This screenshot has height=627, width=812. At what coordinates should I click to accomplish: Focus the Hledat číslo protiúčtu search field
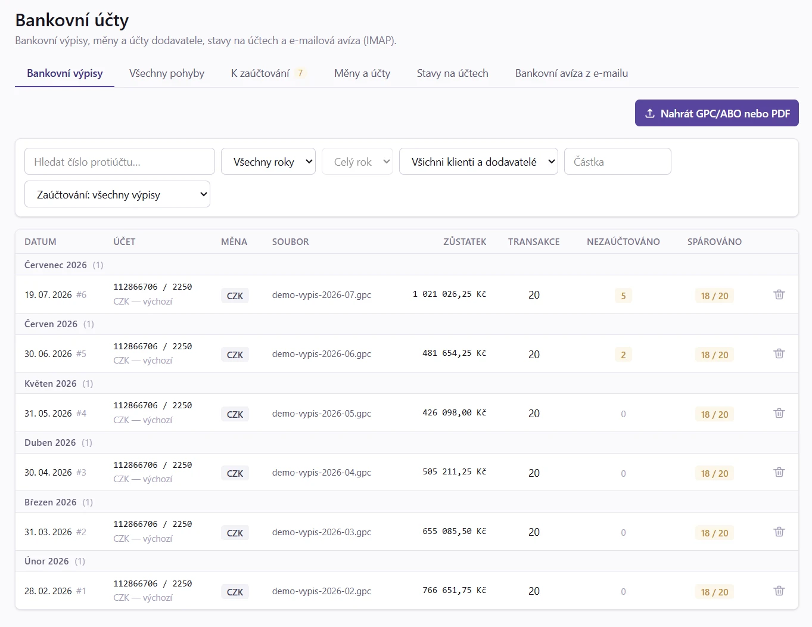[120, 162]
